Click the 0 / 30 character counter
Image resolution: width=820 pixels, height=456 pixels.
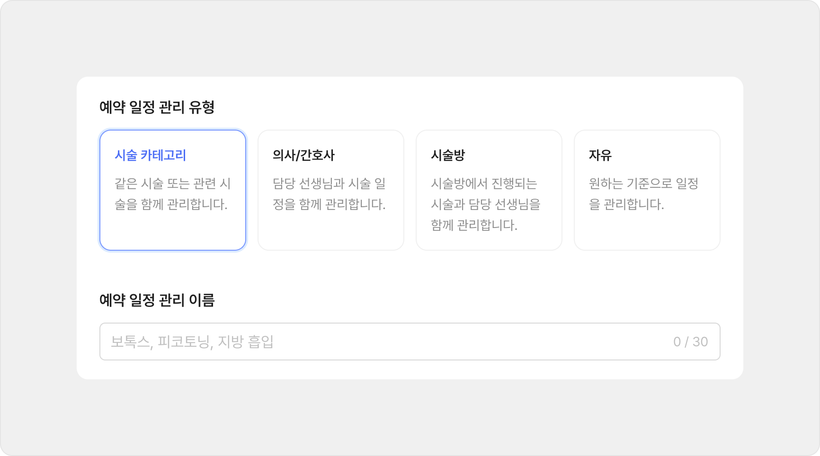(690, 342)
